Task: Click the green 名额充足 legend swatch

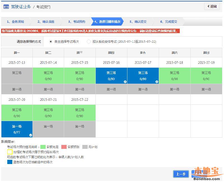Action: [43, 147]
